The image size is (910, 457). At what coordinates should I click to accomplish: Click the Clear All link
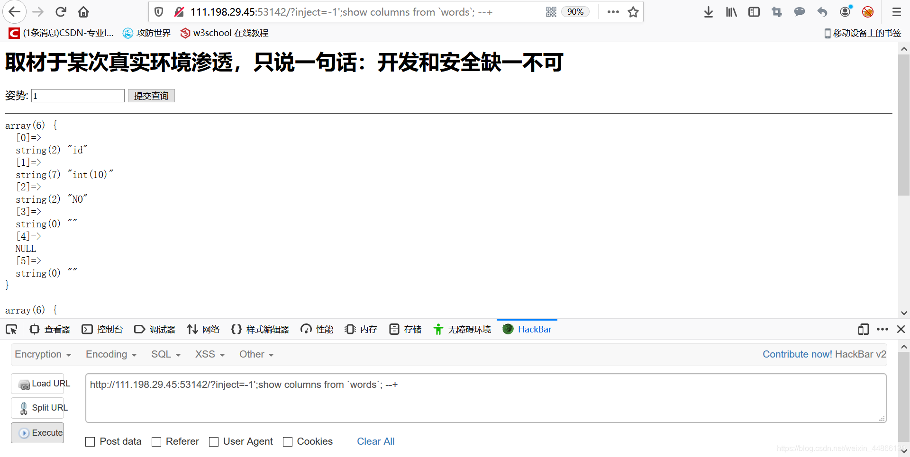tap(375, 442)
